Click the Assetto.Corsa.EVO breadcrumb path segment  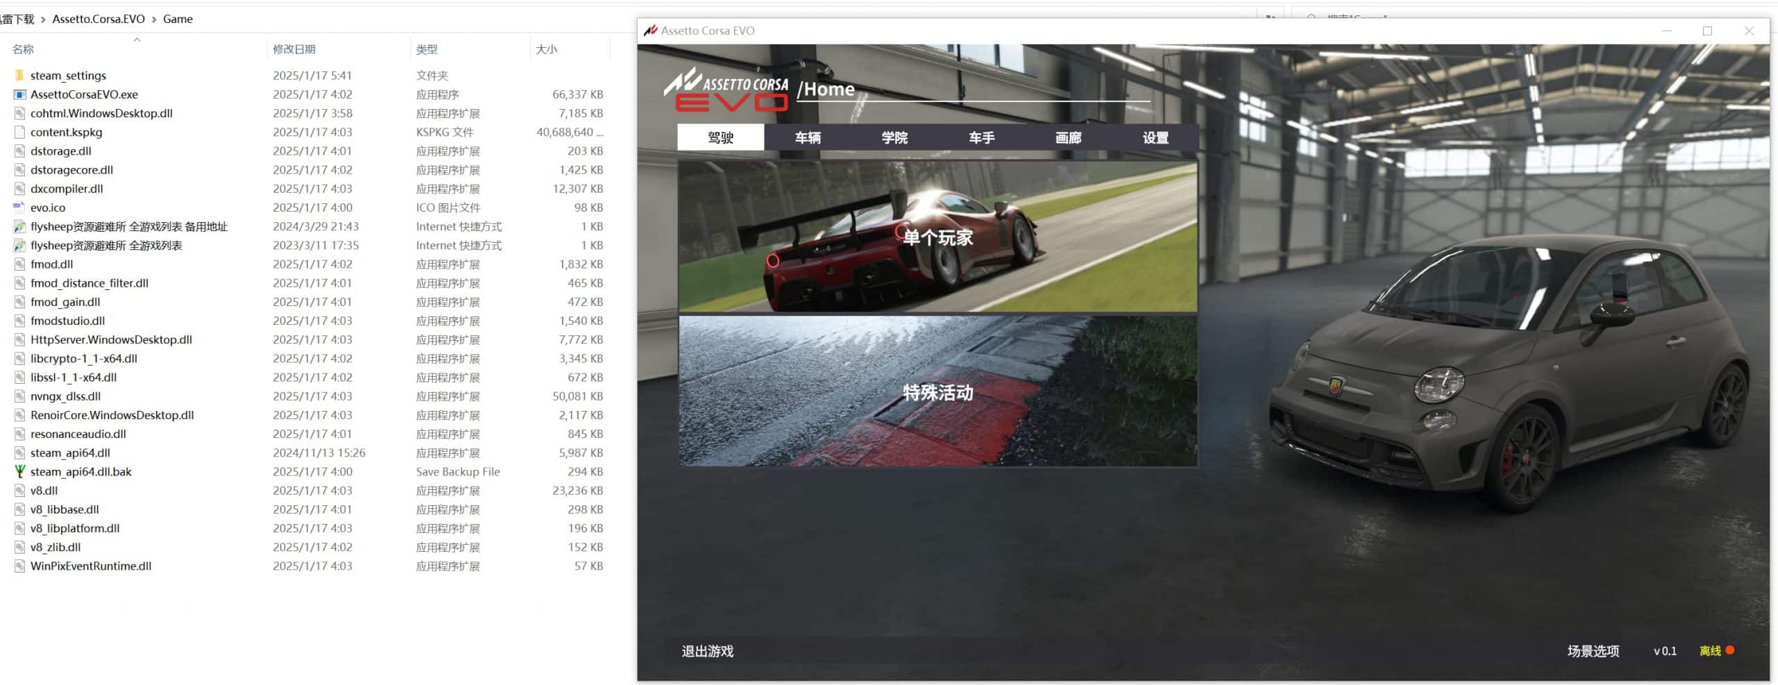point(99,19)
